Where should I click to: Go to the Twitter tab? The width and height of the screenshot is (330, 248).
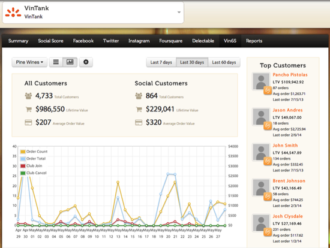(111, 41)
